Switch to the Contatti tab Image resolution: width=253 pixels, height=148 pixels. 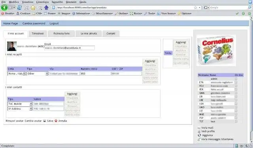tap(111, 34)
